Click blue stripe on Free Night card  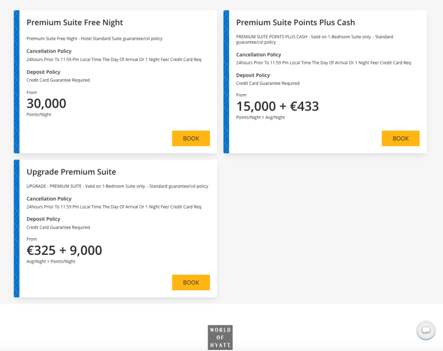[x=16, y=81]
